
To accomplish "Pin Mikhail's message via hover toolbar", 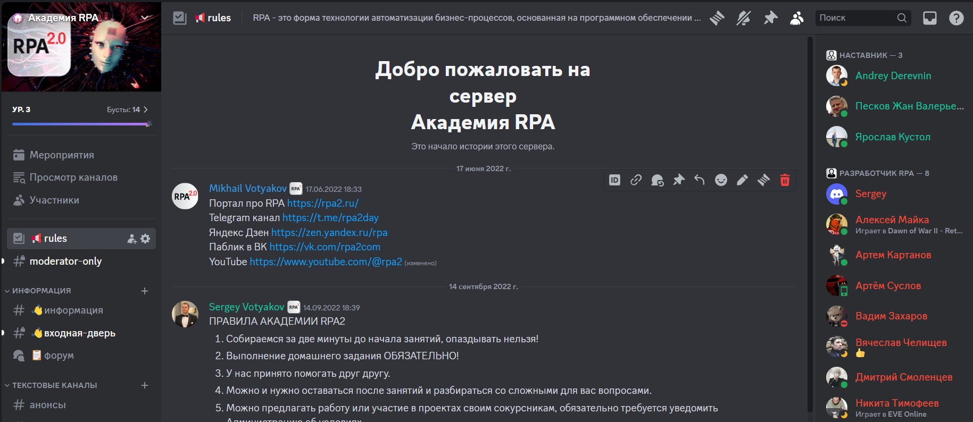I will 678,180.
